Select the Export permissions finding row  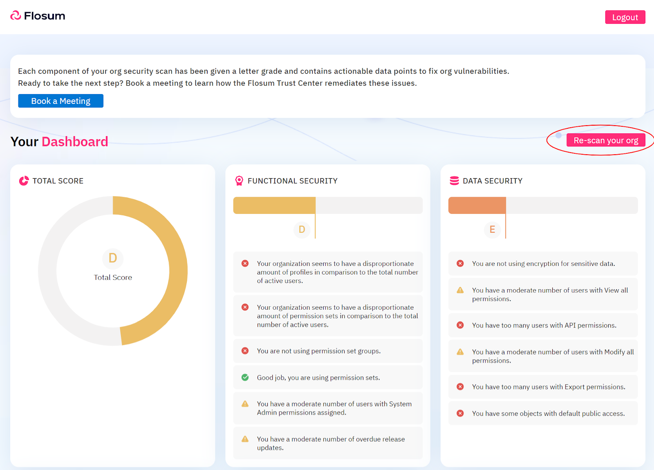coord(543,387)
